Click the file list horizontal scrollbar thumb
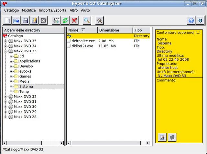The image size is (207, 154). click(x=106, y=143)
